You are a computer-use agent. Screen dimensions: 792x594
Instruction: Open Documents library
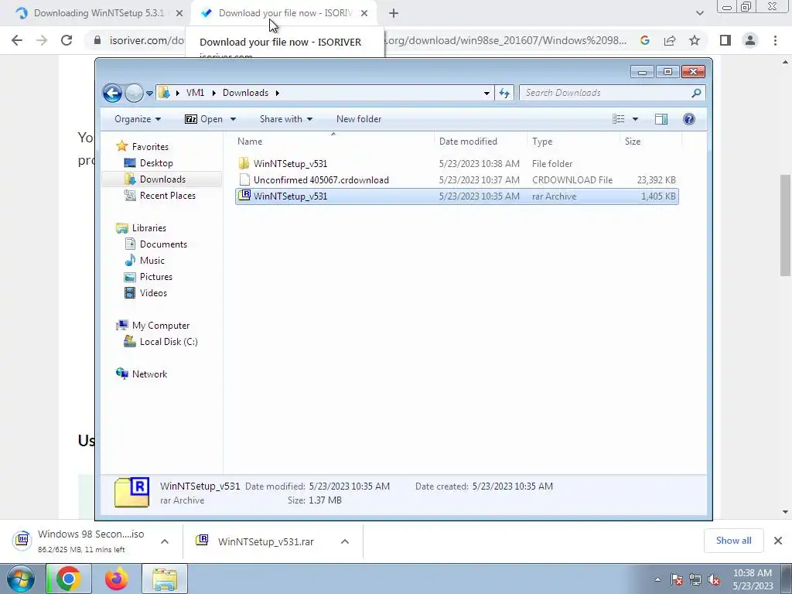(x=163, y=244)
